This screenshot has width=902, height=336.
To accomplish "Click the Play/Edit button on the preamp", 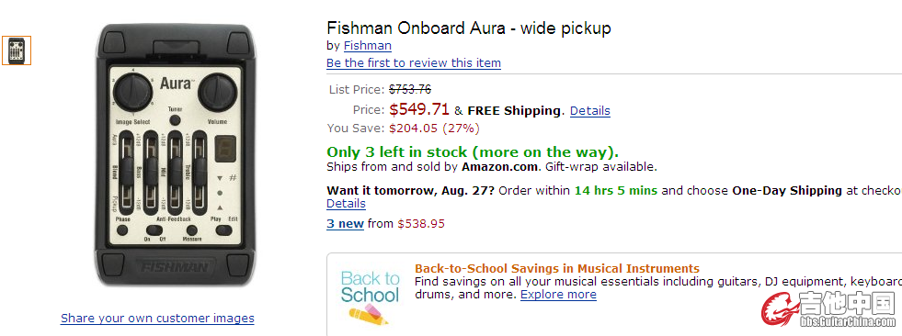I will pos(223,230).
